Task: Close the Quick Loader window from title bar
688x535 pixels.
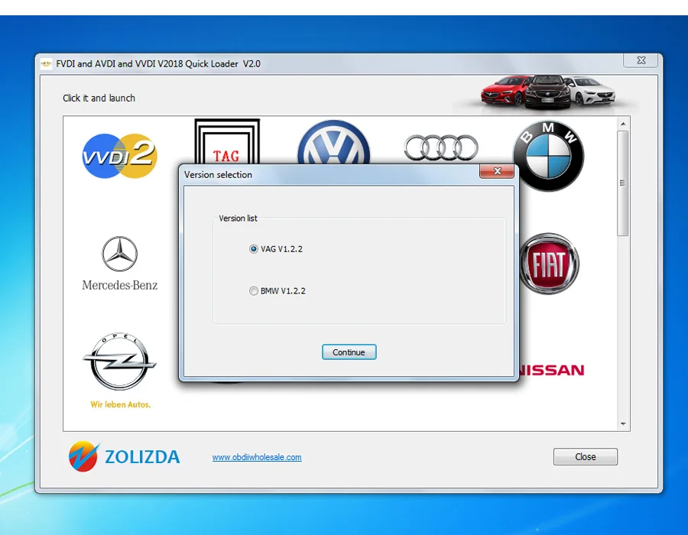Action: click(x=641, y=60)
